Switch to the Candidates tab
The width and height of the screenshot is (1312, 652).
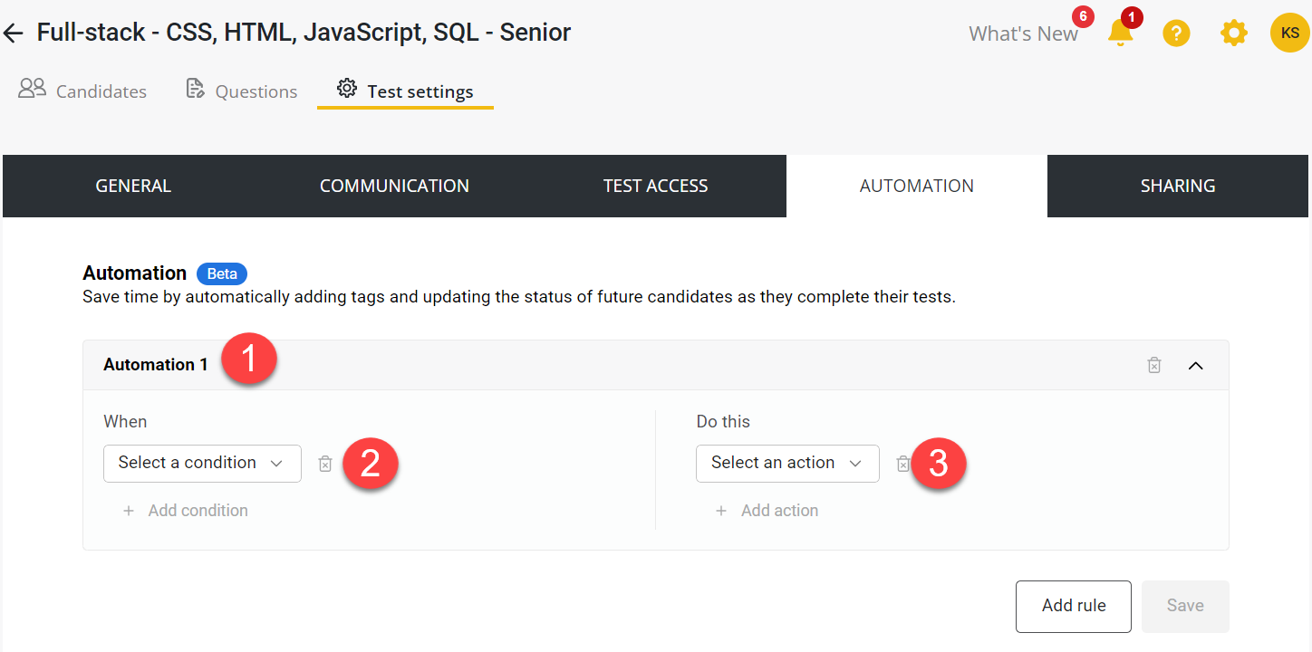[83, 91]
